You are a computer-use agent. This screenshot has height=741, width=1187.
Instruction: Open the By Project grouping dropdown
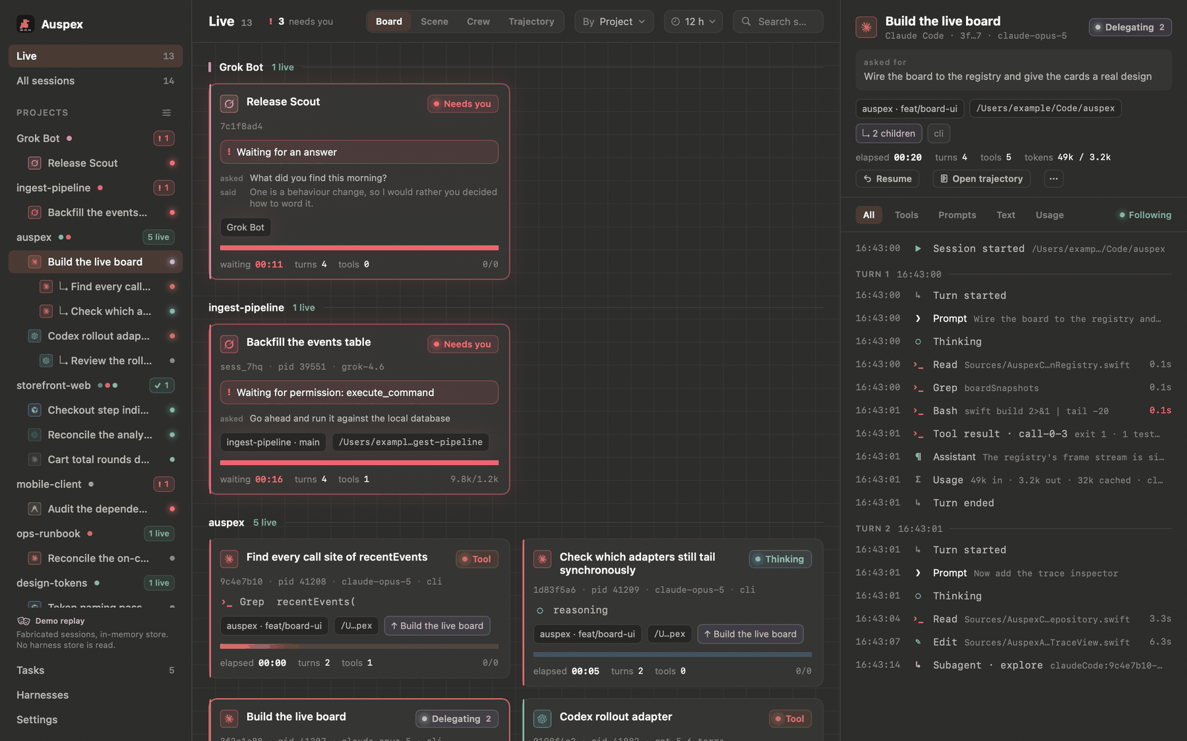point(614,21)
